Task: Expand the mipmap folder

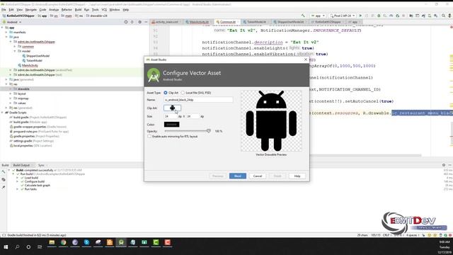Action: coord(11,98)
